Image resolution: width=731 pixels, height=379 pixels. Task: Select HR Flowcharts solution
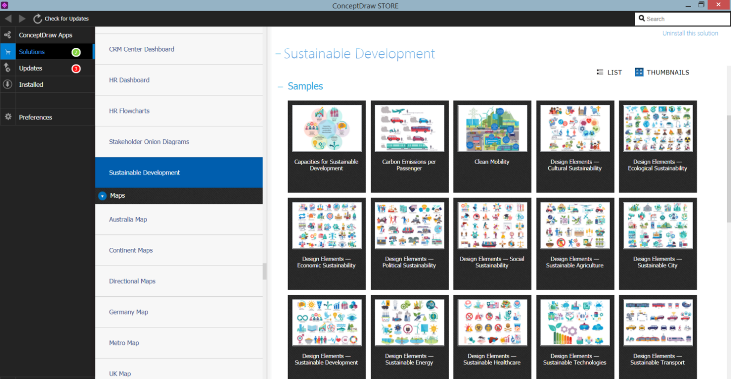point(179,111)
